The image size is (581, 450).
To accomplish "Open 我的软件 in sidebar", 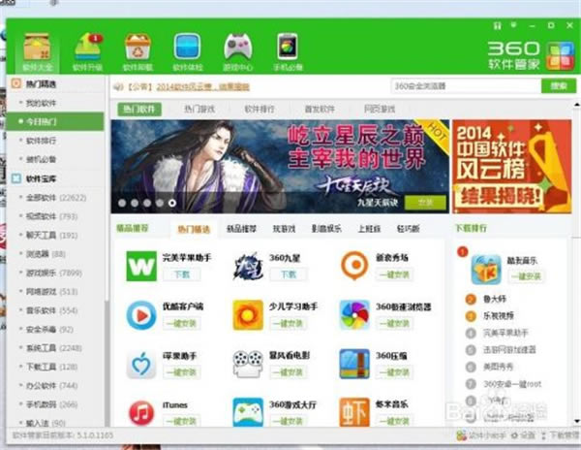I will (41, 103).
